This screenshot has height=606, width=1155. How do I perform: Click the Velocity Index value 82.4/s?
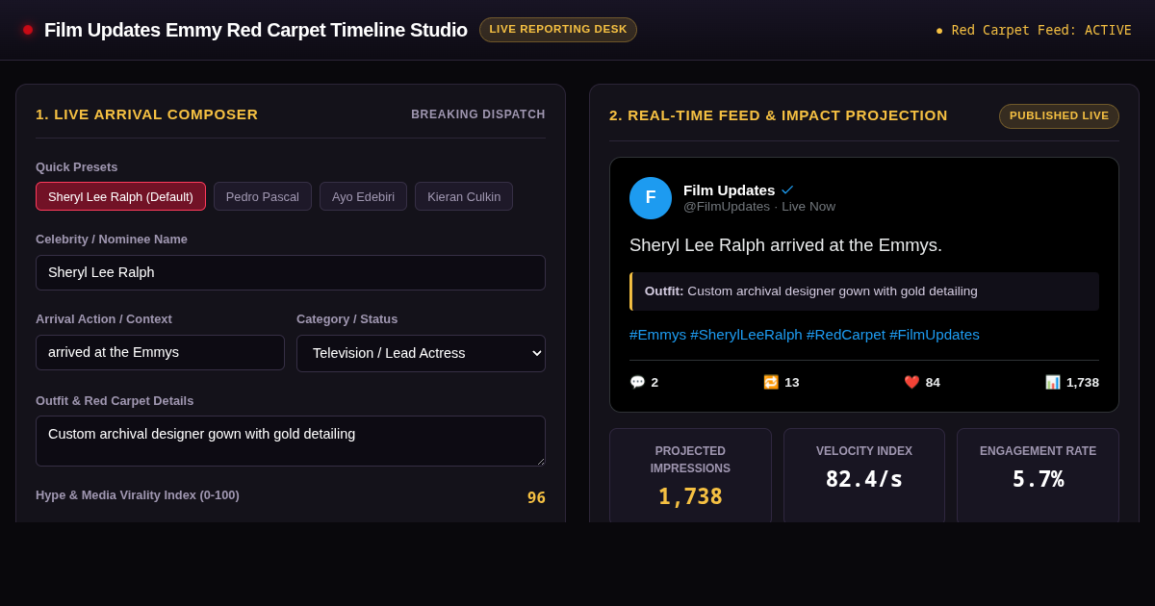[x=864, y=479]
